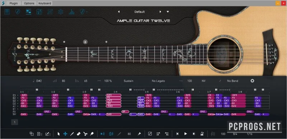Adjust the 100 % note length value
Viewport: 287px width, 139px height.
(108, 81)
